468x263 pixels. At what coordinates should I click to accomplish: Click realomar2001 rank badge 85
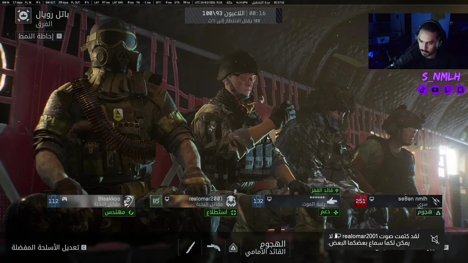coord(156,201)
